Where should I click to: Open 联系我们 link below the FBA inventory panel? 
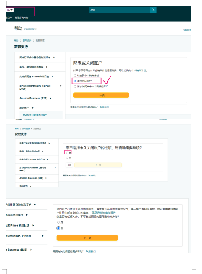[91, 251]
